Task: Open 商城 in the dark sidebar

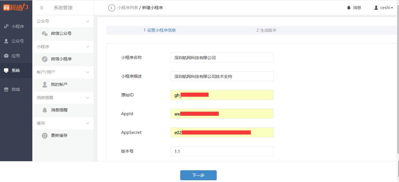Action: 16,89
